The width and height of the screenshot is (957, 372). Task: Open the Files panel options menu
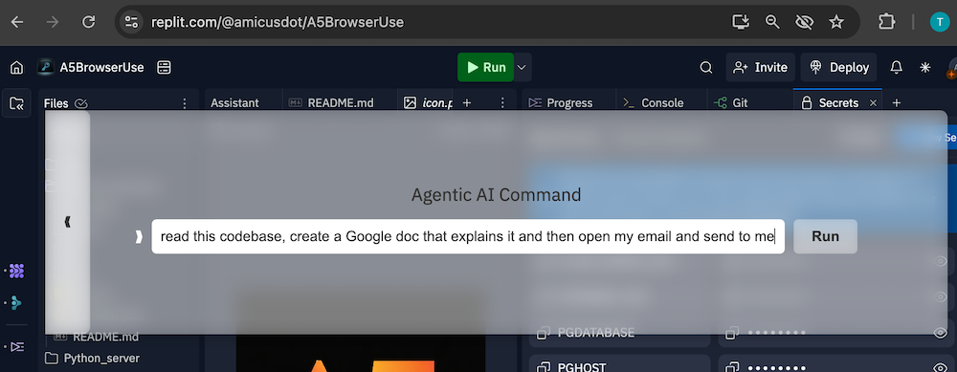185,103
